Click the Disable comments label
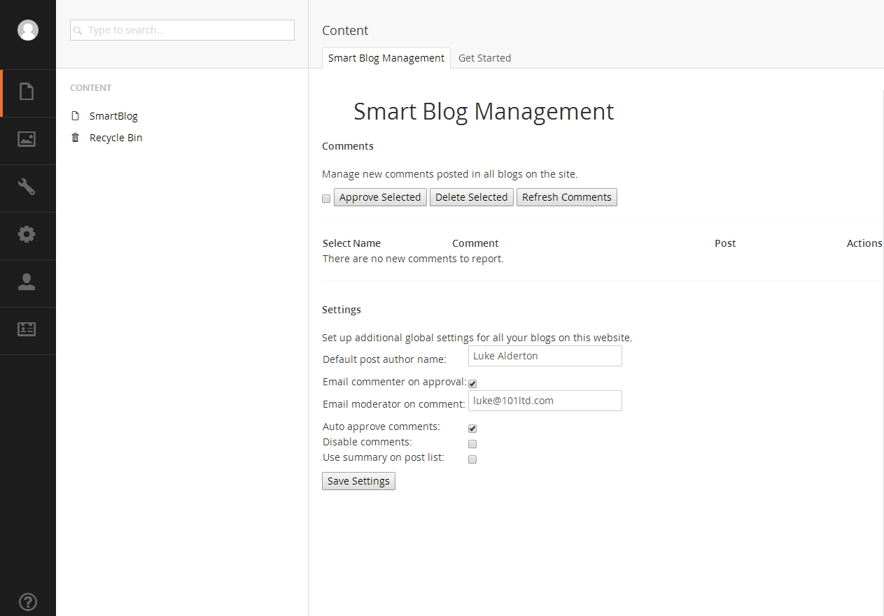This screenshot has height=616, width=884. point(367,442)
